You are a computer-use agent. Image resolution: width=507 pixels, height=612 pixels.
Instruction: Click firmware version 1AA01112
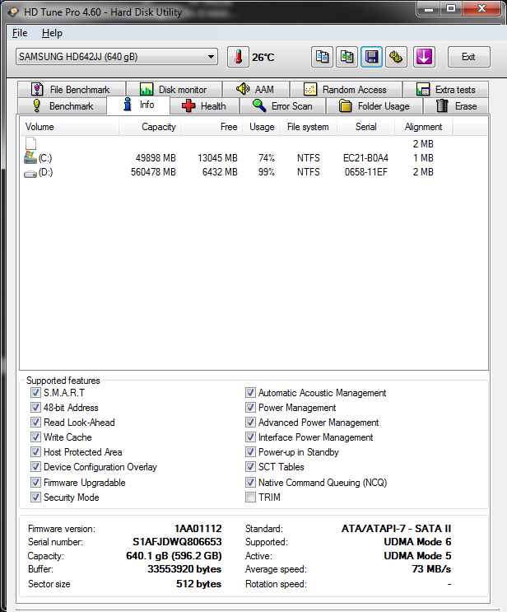click(198, 529)
